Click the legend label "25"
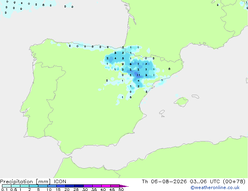 [76, 189]
